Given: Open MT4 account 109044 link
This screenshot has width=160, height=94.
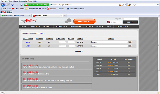Looking at the screenshot, I should 28,46.
